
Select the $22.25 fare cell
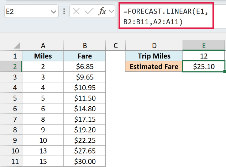(x=85, y=140)
